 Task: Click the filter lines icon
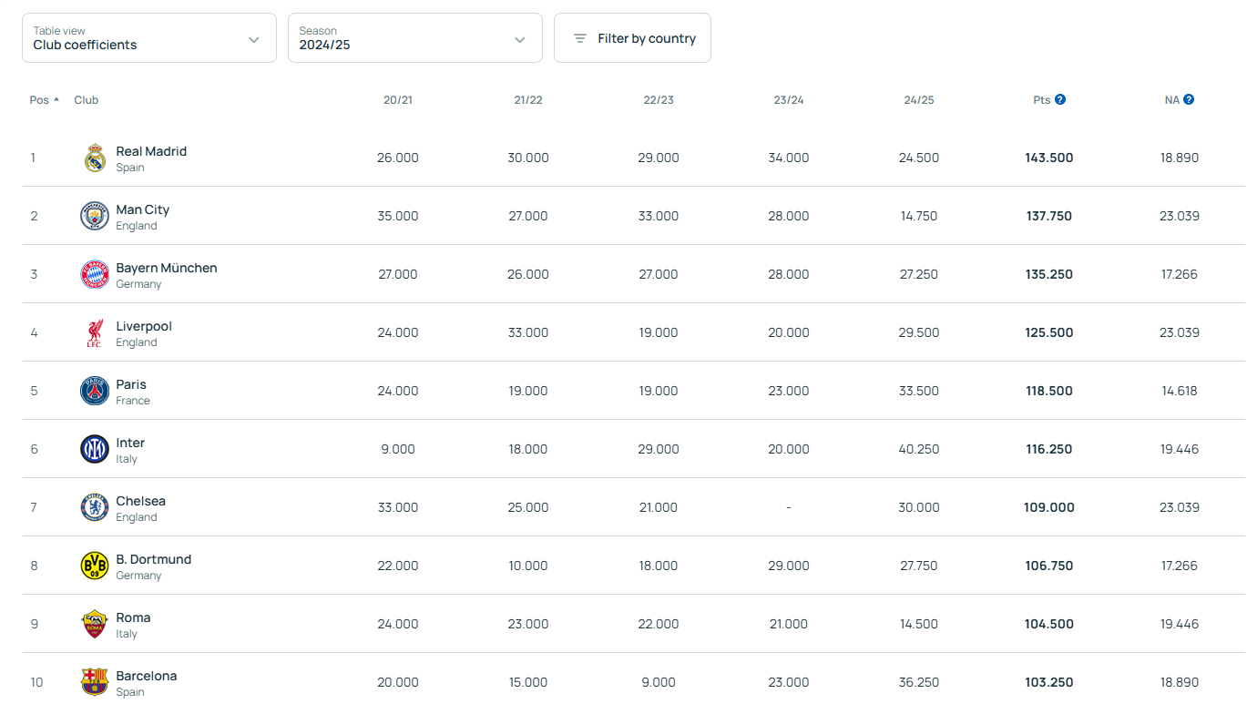pos(579,38)
